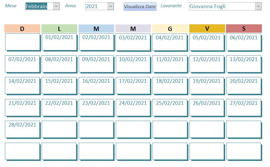Click the red S Saturday header
The image size is (270, 167).
pyautogui.click(x=244, y=29)
